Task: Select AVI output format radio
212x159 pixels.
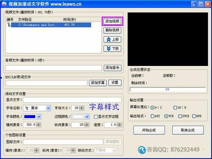Action: coord(152,116)
